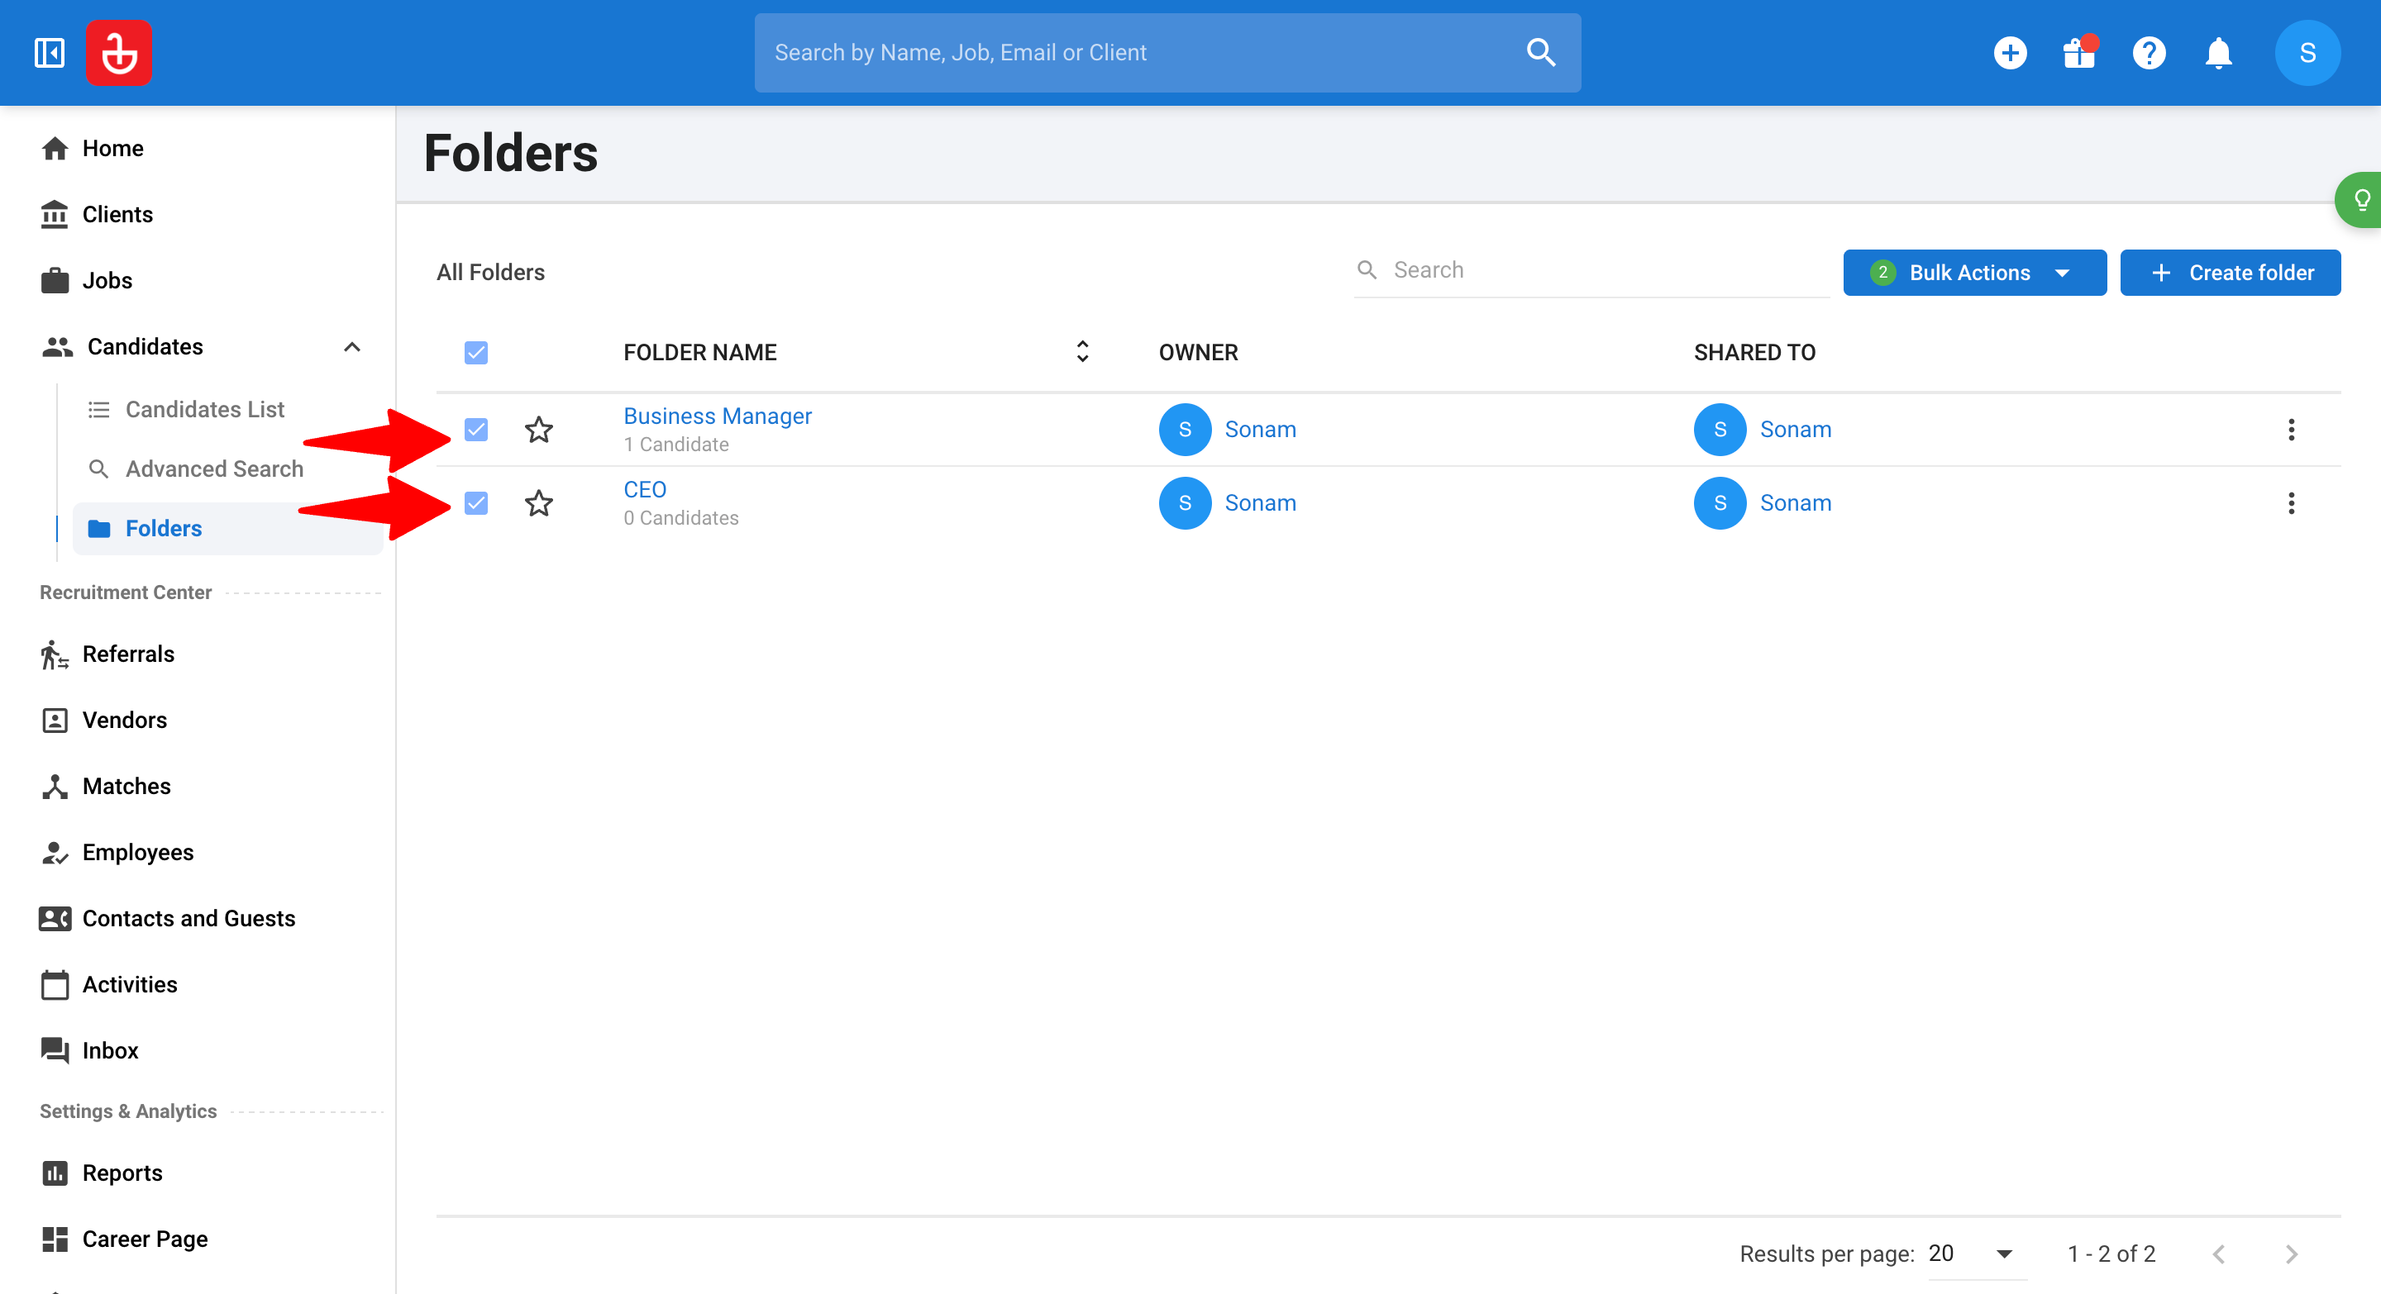Image resolution: width=2381 pixels, height=1294 pixels.
Task: Open Advanced Search submenu item
Action: click(214, 469)
